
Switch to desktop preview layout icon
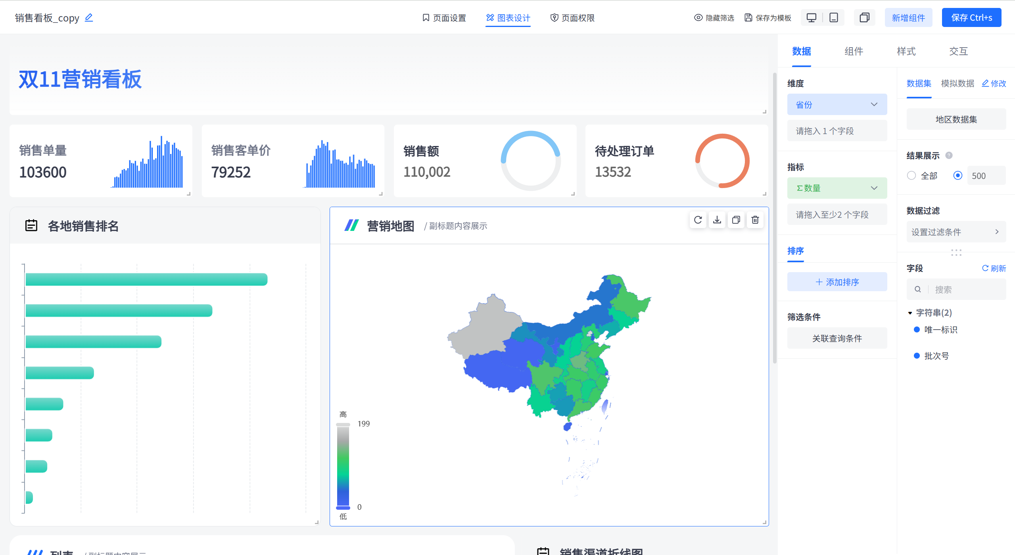click(812, 18)
